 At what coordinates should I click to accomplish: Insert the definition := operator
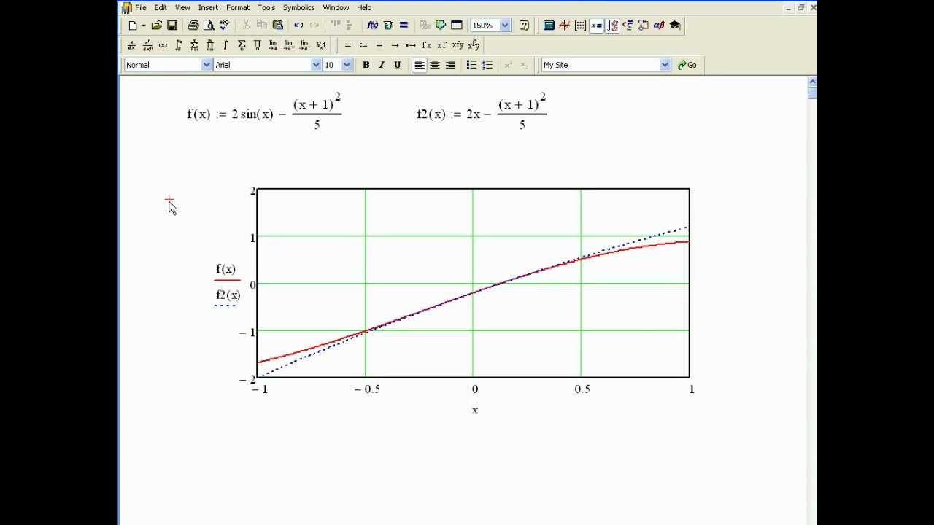pyautogui.click(x=363, y=45)
